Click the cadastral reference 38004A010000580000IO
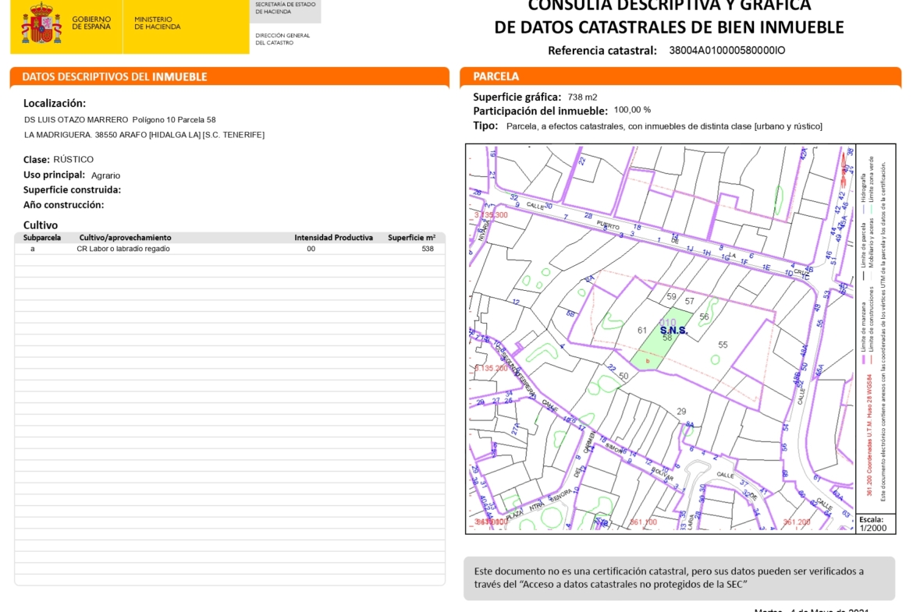Viewport: 913px width, 612px height. [726, 51]
